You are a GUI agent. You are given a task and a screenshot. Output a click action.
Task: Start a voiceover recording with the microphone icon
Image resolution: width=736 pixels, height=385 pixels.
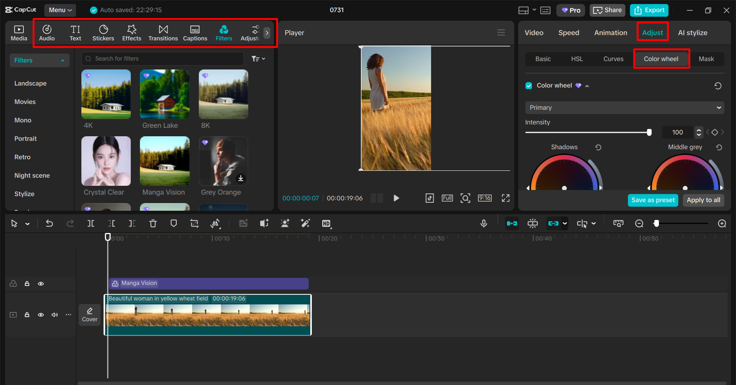pyautogui.click(x=484, y=223)
